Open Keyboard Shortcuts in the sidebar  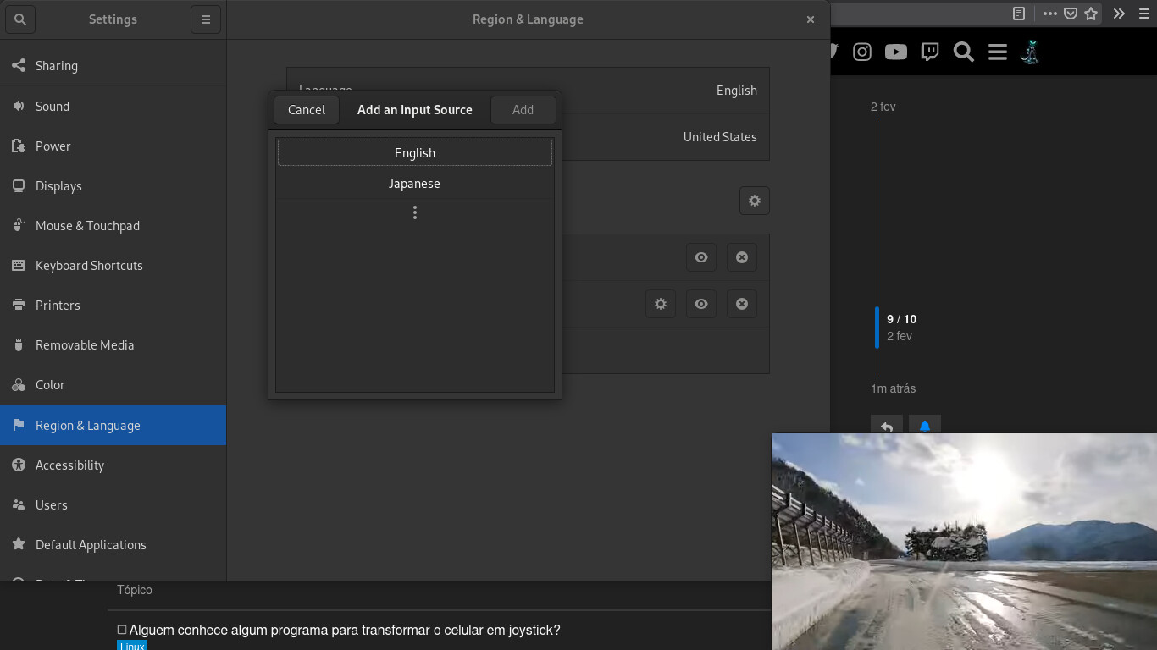(89, 266)
